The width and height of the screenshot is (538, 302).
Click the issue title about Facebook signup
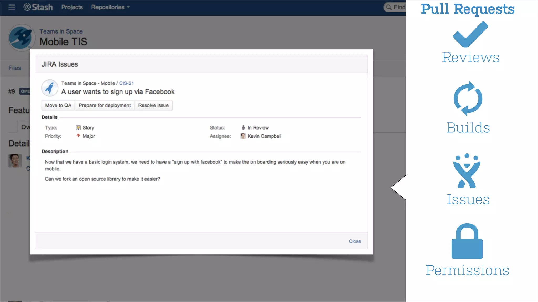118,92
